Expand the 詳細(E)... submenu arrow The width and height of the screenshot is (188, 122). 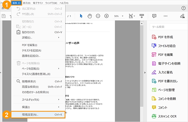pyautogui.click(x=59, y=37)
